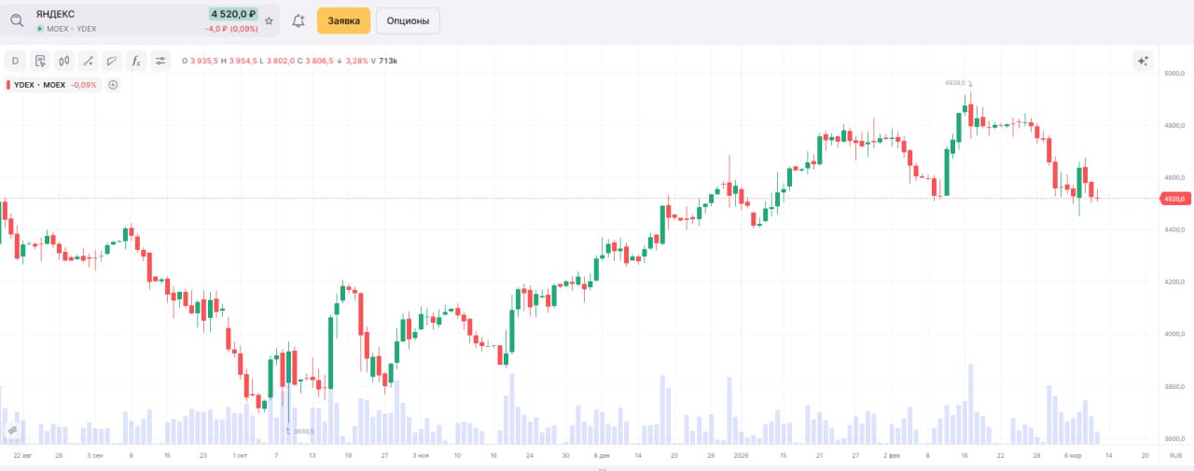Open chart settings sliders icon
This screenshot has width=1194, height=471.
(160, 61)
